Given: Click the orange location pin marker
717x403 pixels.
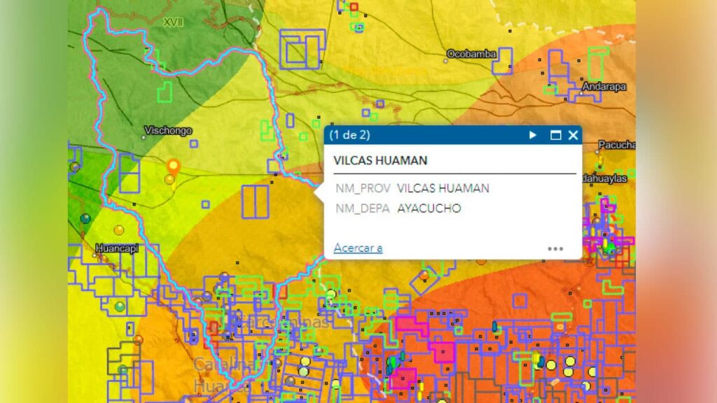Looking at the screenshot, I should (x=173, y=167).
